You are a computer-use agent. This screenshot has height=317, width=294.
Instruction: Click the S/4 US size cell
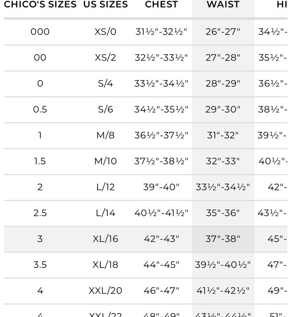(106, 84)
